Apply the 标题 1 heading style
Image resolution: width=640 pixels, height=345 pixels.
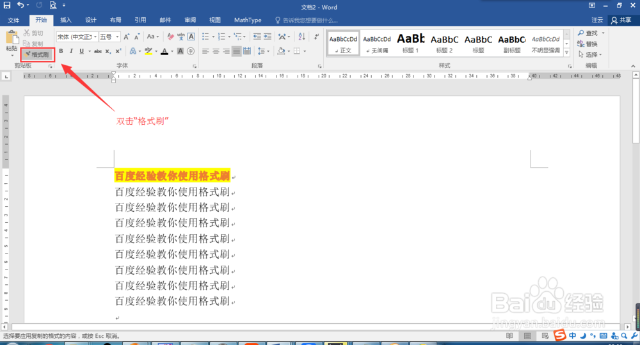click(411, 44)
